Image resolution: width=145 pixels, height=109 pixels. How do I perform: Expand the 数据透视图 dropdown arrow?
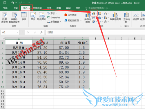tap(116, 22)
